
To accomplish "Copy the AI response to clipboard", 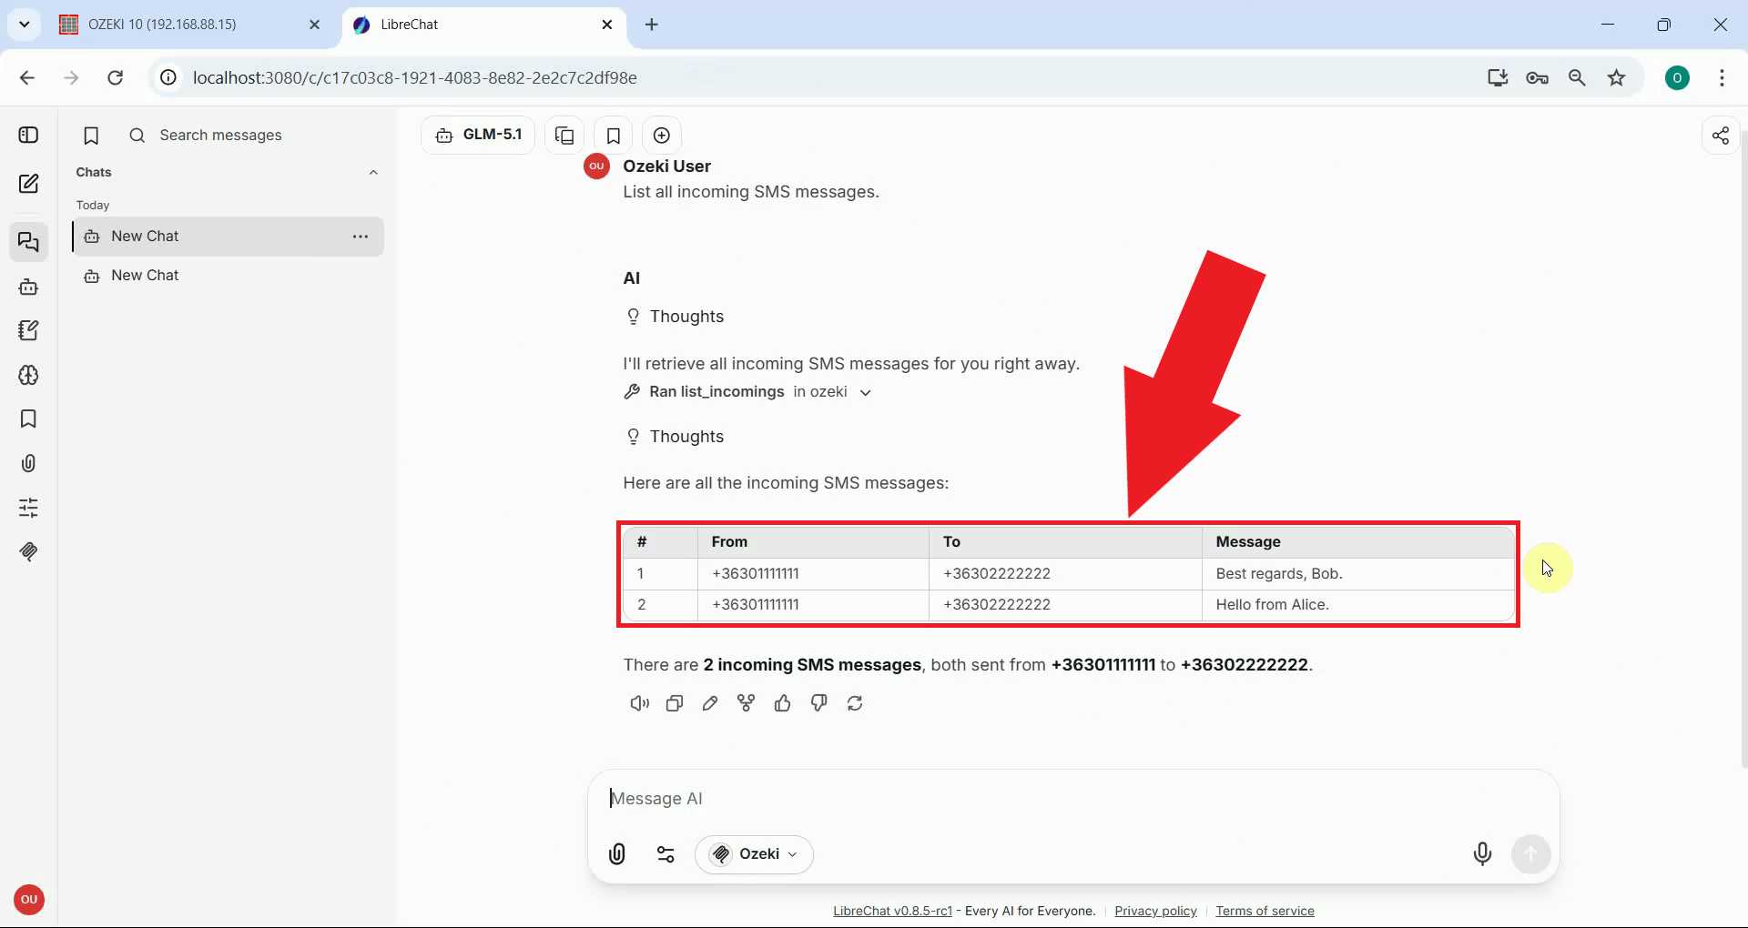I will 675,703.
